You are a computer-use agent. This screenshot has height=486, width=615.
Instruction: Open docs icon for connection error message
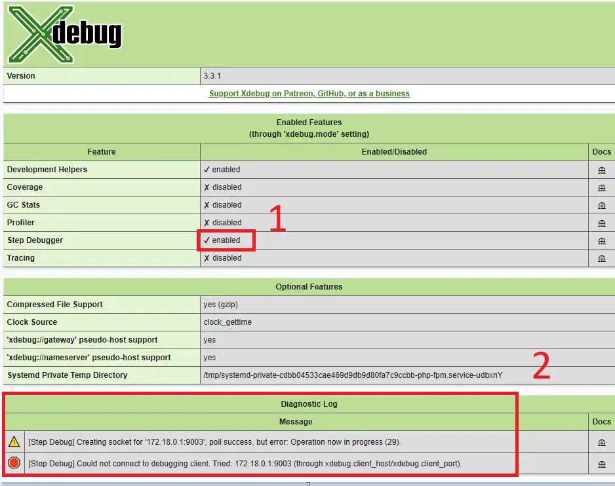tap(601, 464)
